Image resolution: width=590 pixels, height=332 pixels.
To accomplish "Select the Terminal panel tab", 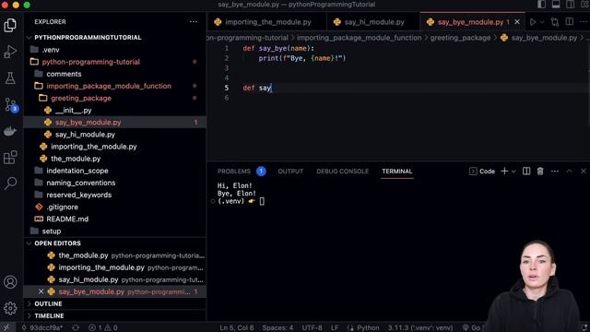I will click(397, 172).
